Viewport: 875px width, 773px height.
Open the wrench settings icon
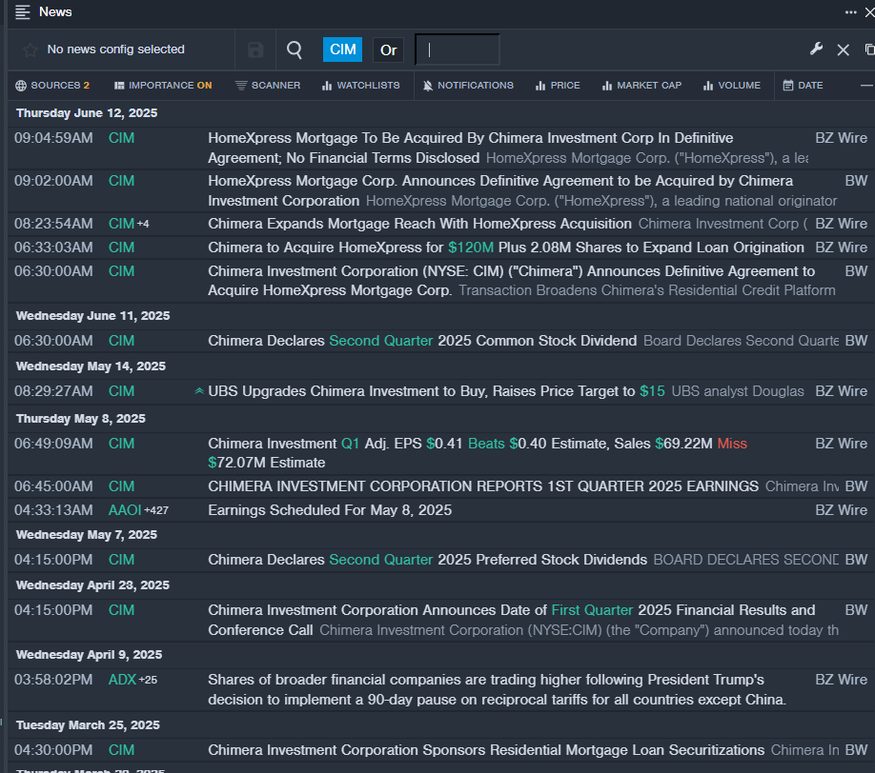(x=816, y=50)
